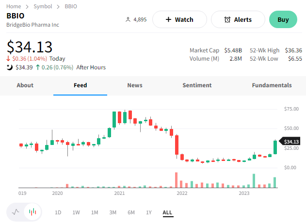Click the after-hours moon icon

tap(9, 67)
